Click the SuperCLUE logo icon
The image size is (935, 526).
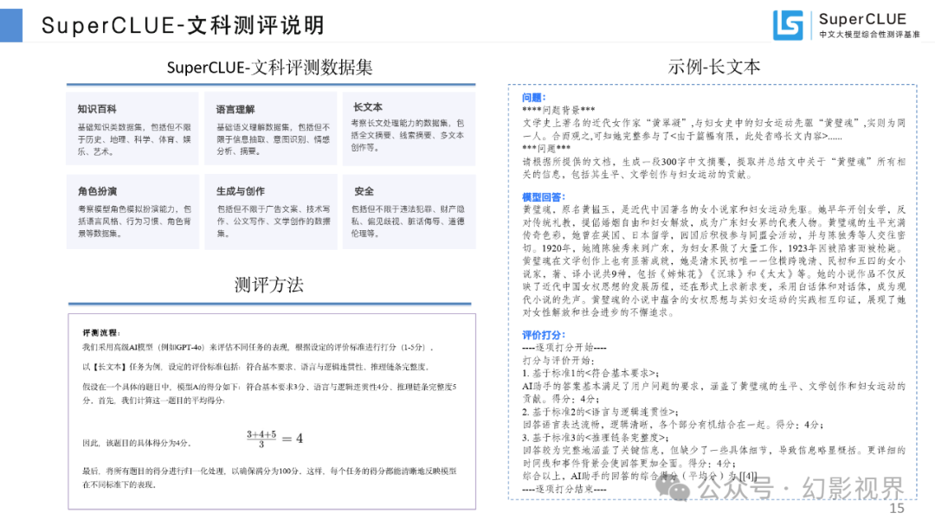tap(789, 25)
